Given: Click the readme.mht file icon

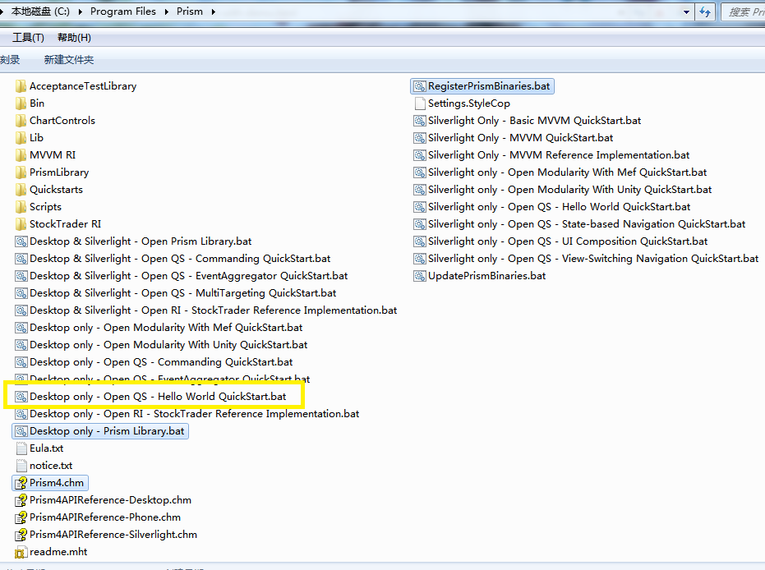Looking at the screenshot, I should pyautogui.click(x=21, y=552).
